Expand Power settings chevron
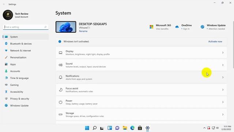Screen dimensions: 234x132 click(x=223, y=102)
